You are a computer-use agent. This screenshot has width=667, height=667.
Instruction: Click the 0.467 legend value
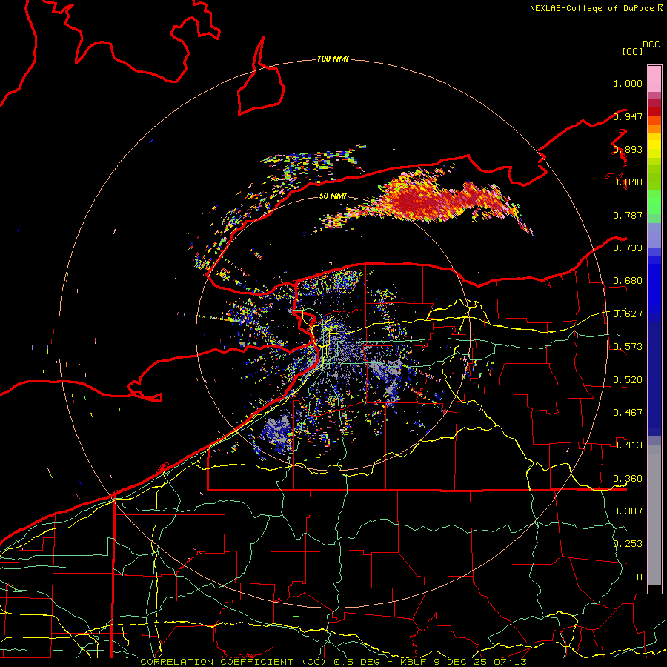[628, 413]
